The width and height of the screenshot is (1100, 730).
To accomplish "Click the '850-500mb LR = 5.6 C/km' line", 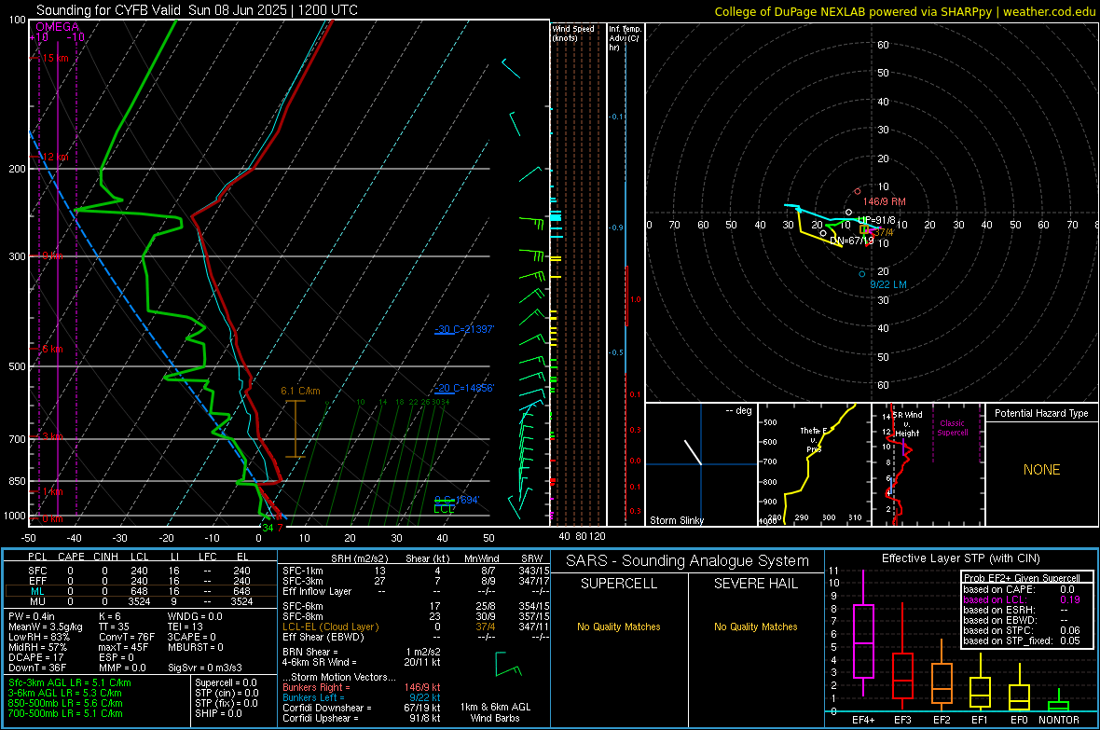I will pyautogui.click(x=65, y=703).
